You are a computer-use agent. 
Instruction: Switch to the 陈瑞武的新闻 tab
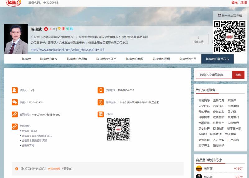coord(134,59)
